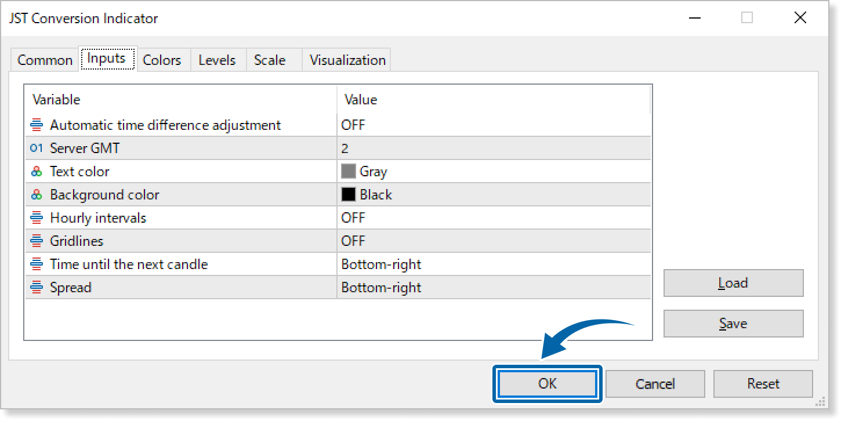Click the Automatic time difference adjustment row icon

(37, 125)
